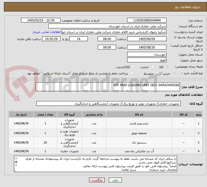207x187 pixels.
Task: Select the جزیی purchase type radio
Action: click(x=174, y=73)
